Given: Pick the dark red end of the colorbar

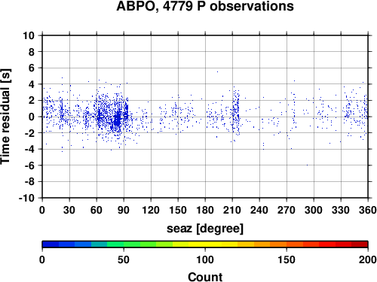Looking at the screenshot, I should [x=360, y=244].
